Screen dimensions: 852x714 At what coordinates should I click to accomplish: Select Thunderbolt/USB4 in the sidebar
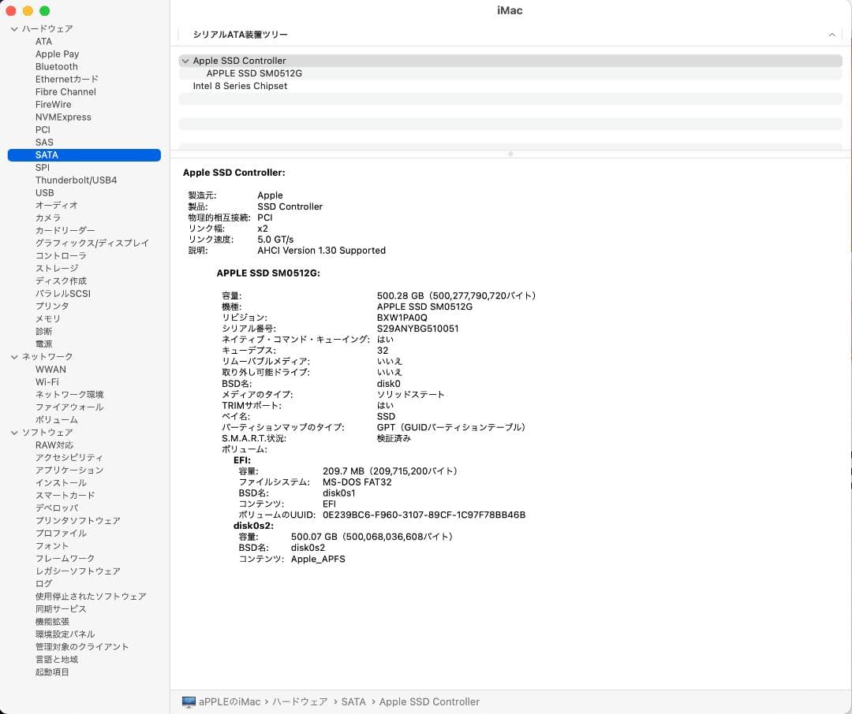75,180
